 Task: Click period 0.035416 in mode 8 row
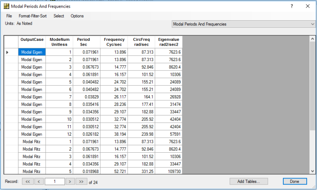[x=87, y=104]
